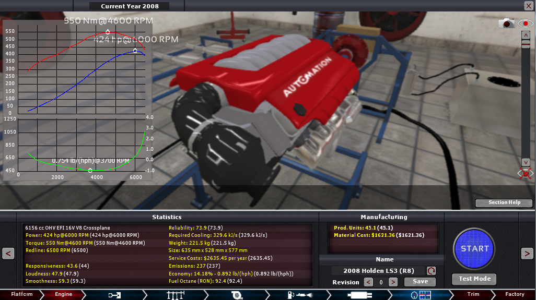This screenshot has width=536, height=300.
Task: Switch to the Platform tab
Action: pyautogui.click(x=22, y=294)
